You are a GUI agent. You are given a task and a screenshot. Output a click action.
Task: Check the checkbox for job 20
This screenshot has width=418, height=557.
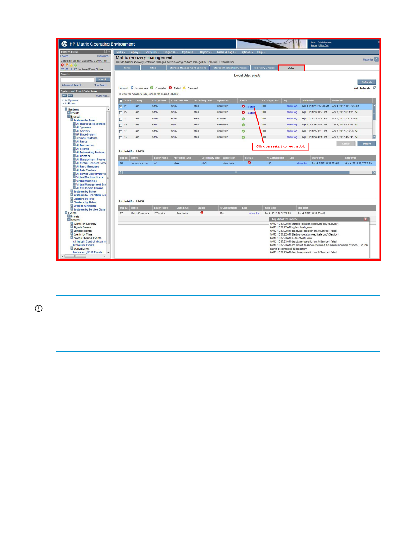tap(121, 119)
